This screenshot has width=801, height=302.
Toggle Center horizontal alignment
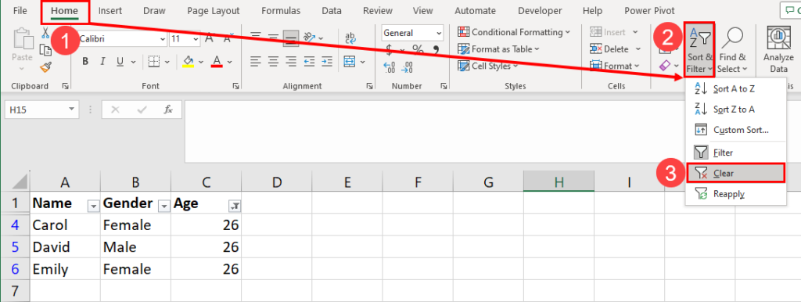tap(273, 62)
